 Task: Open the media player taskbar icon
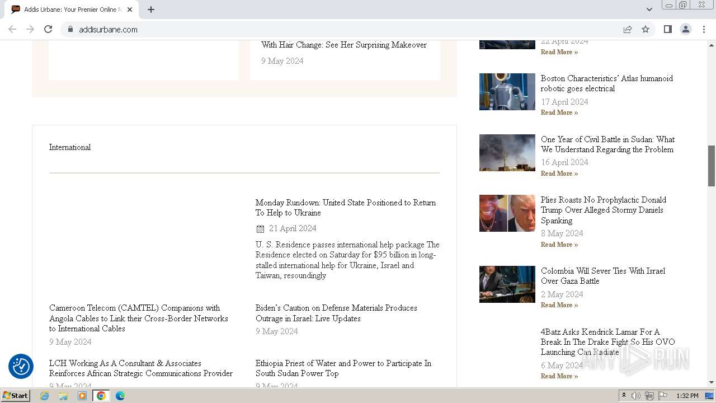(x=82, y=396)
